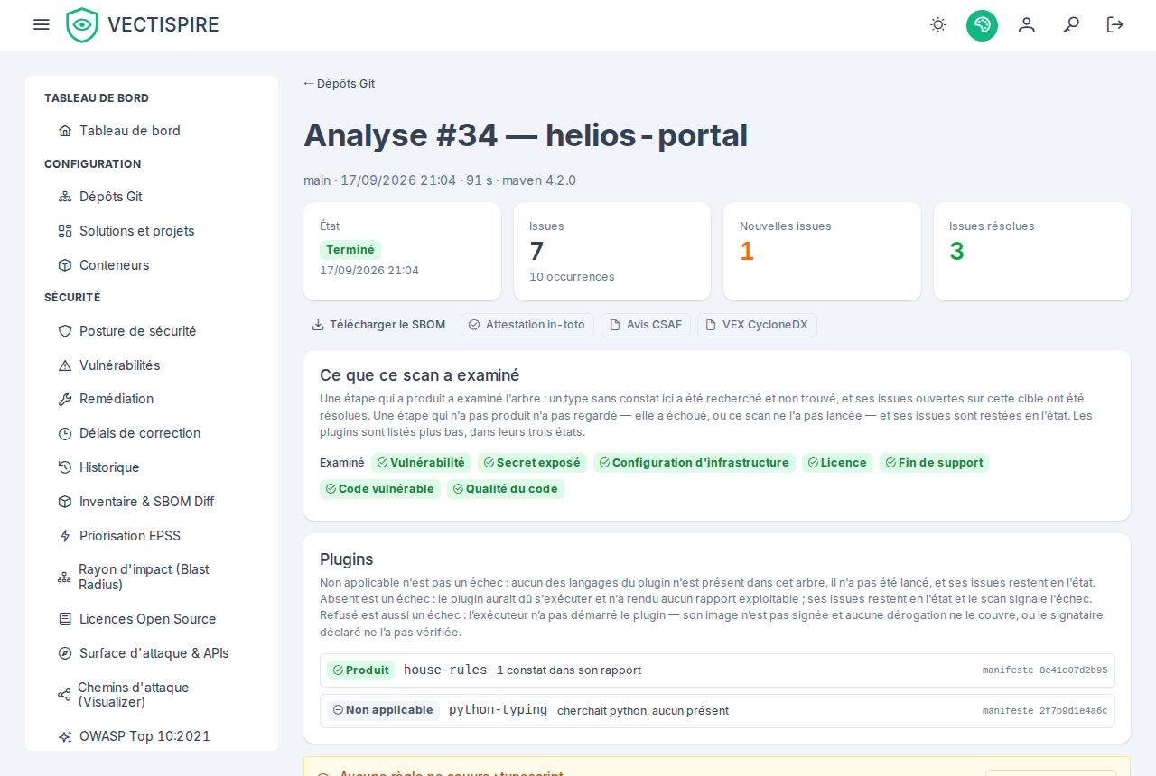Click the Rayon d'impact icon
1156x776 pixels.
point(64,577)
